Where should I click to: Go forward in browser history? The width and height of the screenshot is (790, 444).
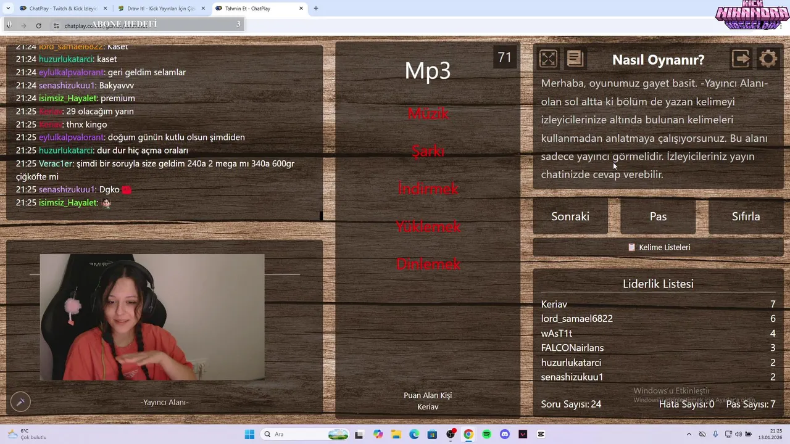(23, 25)
